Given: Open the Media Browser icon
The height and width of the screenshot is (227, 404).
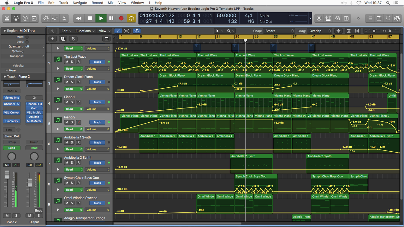Looking at the screenshot, I should 397,18.
